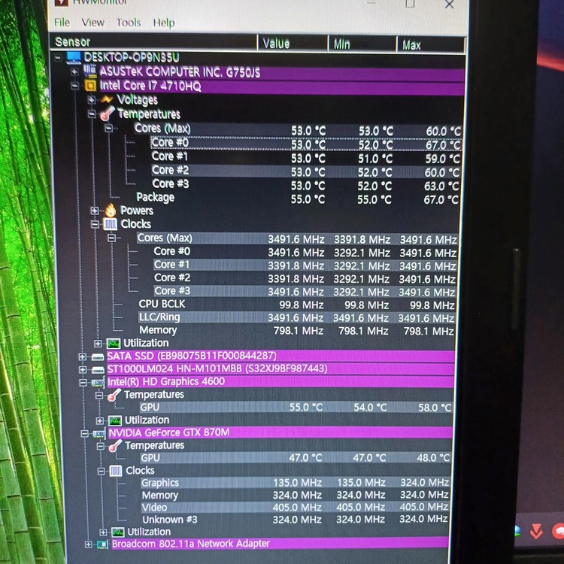Image resolution: width=564 pixels, height=564 pixels.
Task: Collapse the NVIDIA GeForce GTX 870M node
Action: [x=84, y=433]
